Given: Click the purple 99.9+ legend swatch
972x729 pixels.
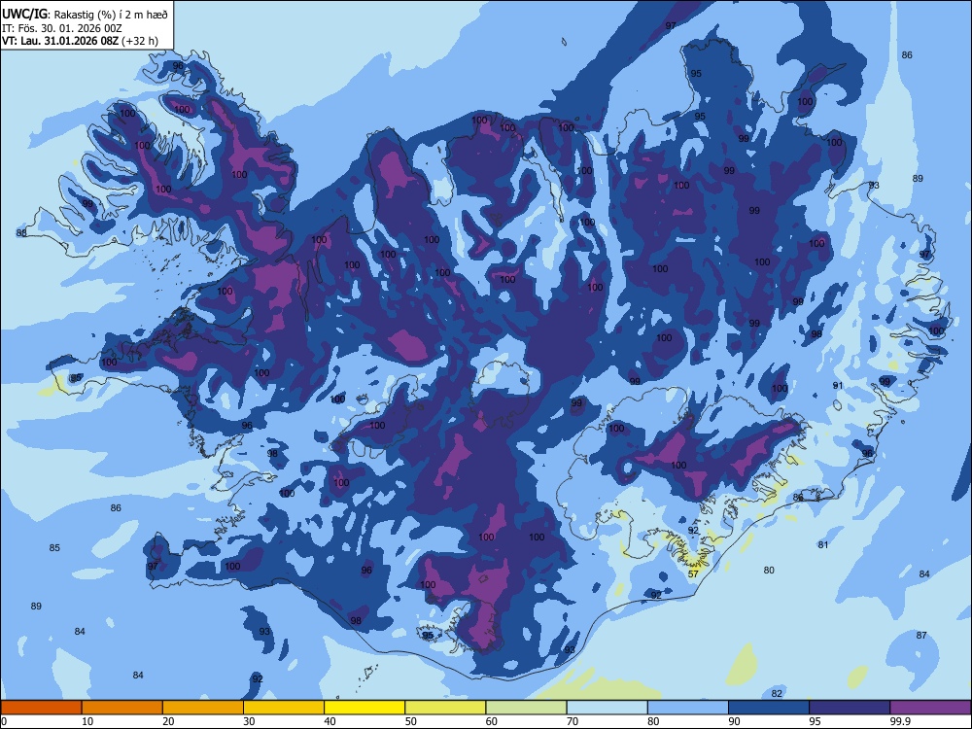Looking at the screenshot, I should pos(930,708).
